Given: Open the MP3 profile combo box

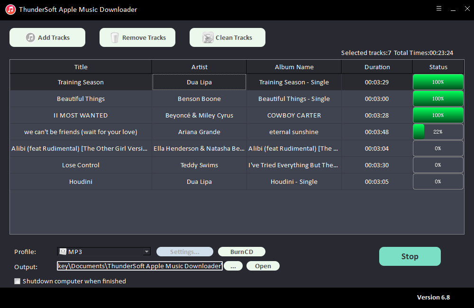Looking at the screenshot, I should click(x=104, y=252).
